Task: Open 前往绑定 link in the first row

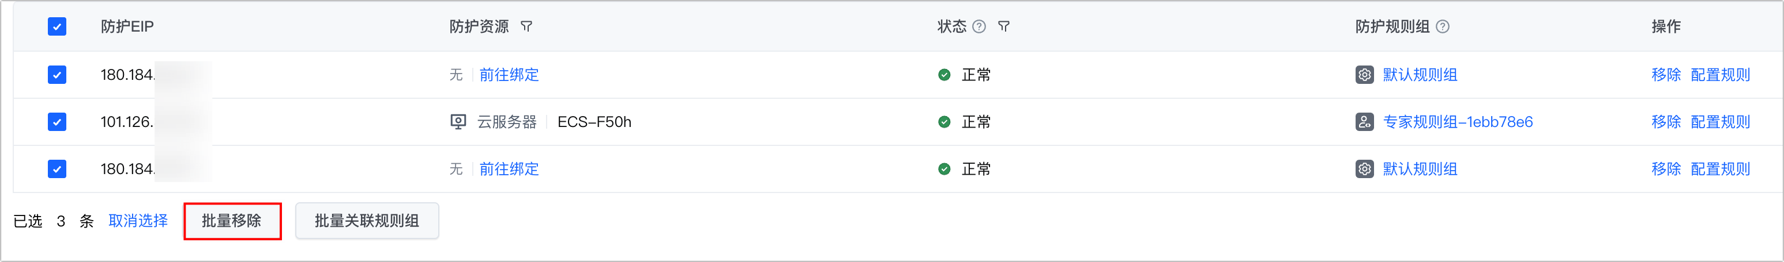Action: click(x=509, y=75)
